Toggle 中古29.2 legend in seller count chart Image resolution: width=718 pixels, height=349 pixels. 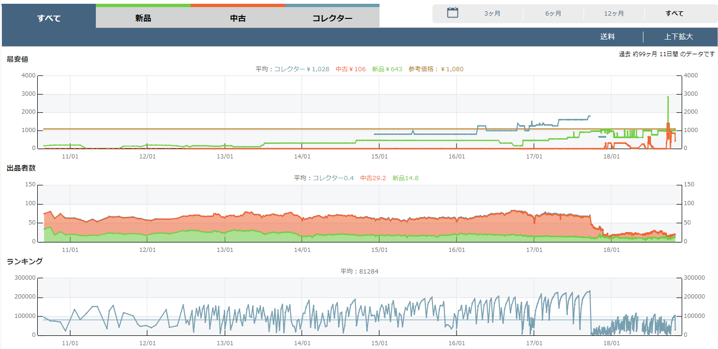[373, 178]
